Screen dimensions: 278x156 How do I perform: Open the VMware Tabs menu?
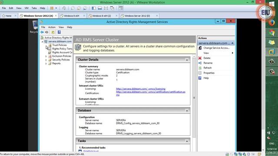click(34, 8)
